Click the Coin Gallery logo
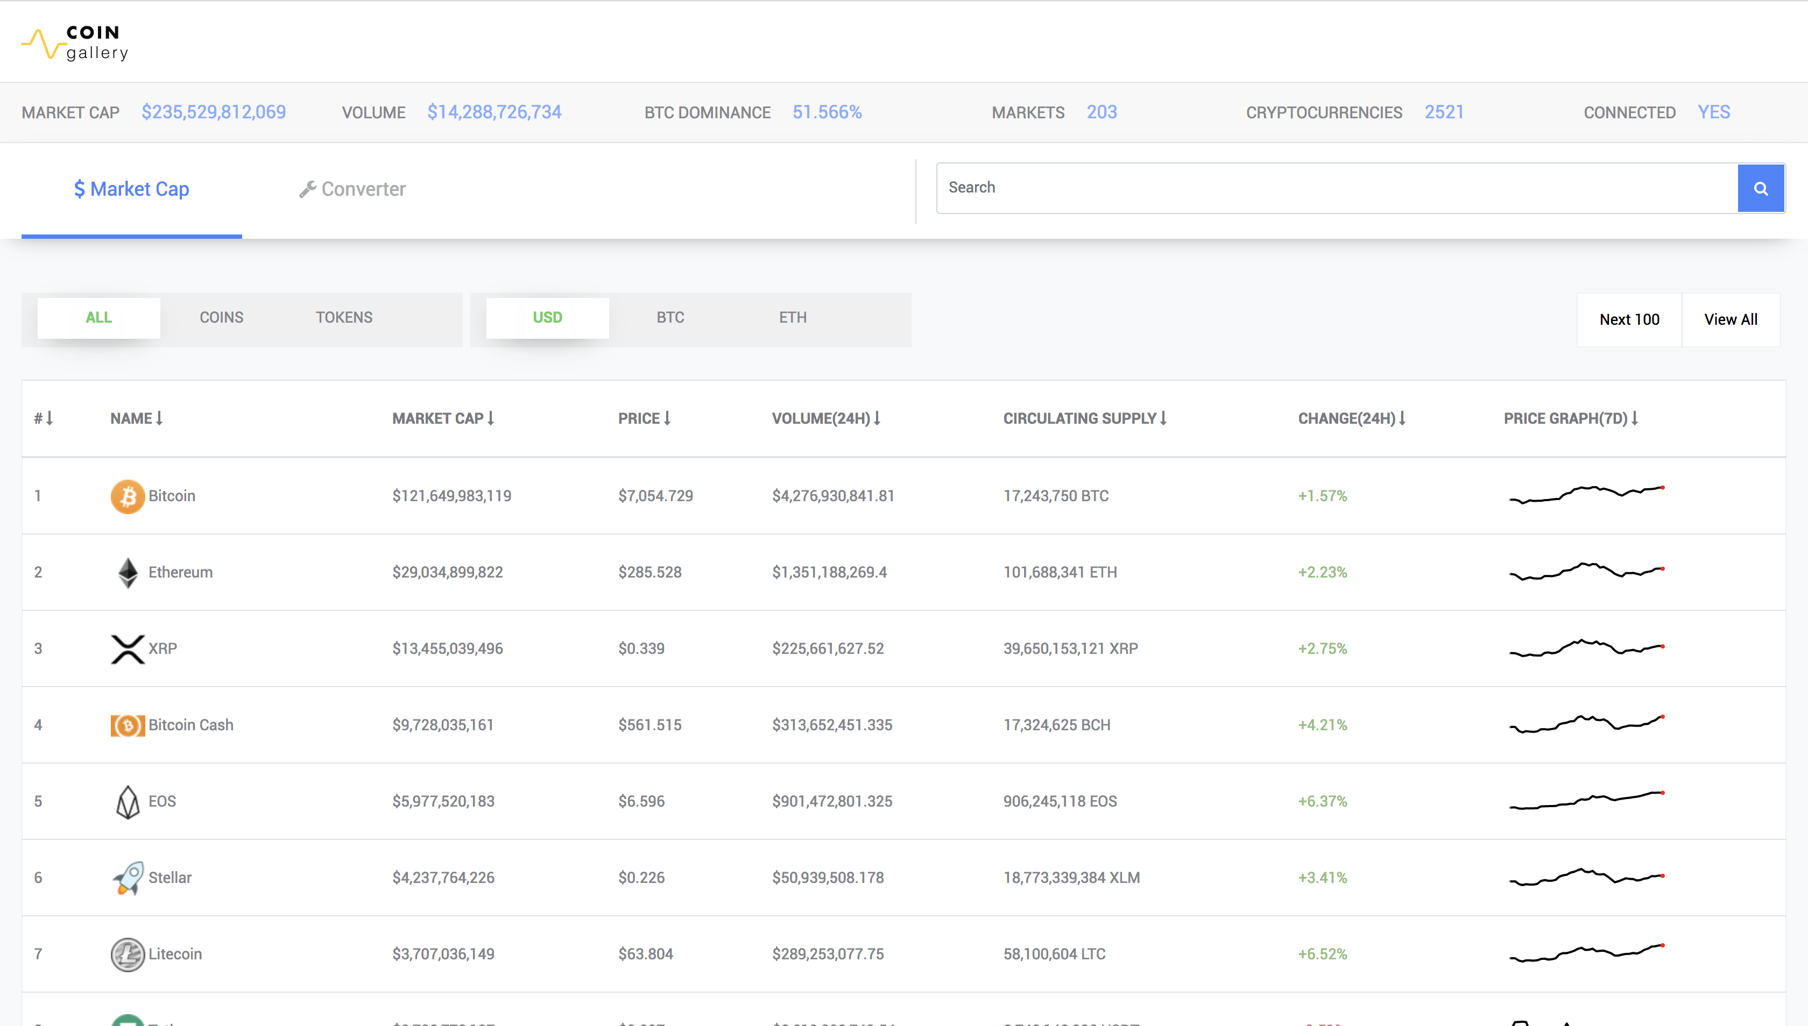The width and height of the screenshot is (1808, 1026). click(75, 43)
